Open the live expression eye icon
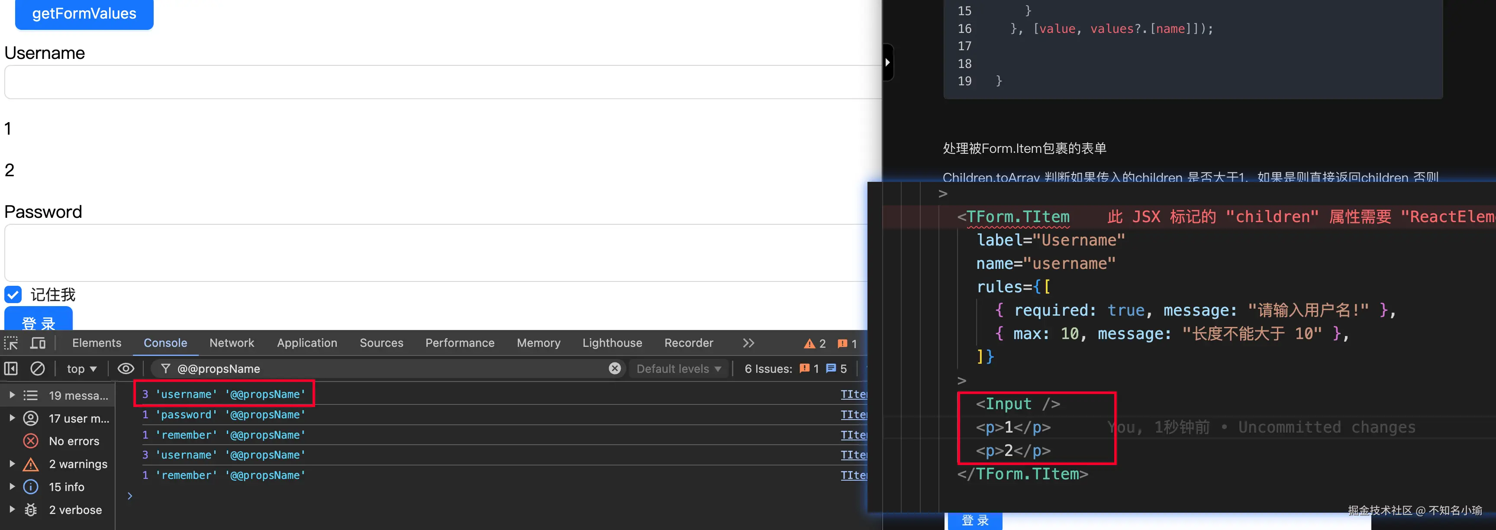The height and width of the screenshot is (530, 1496). tap(126, 368)
